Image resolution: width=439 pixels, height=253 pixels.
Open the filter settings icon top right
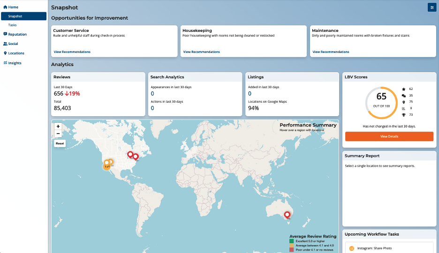click(x=431, y=7)
